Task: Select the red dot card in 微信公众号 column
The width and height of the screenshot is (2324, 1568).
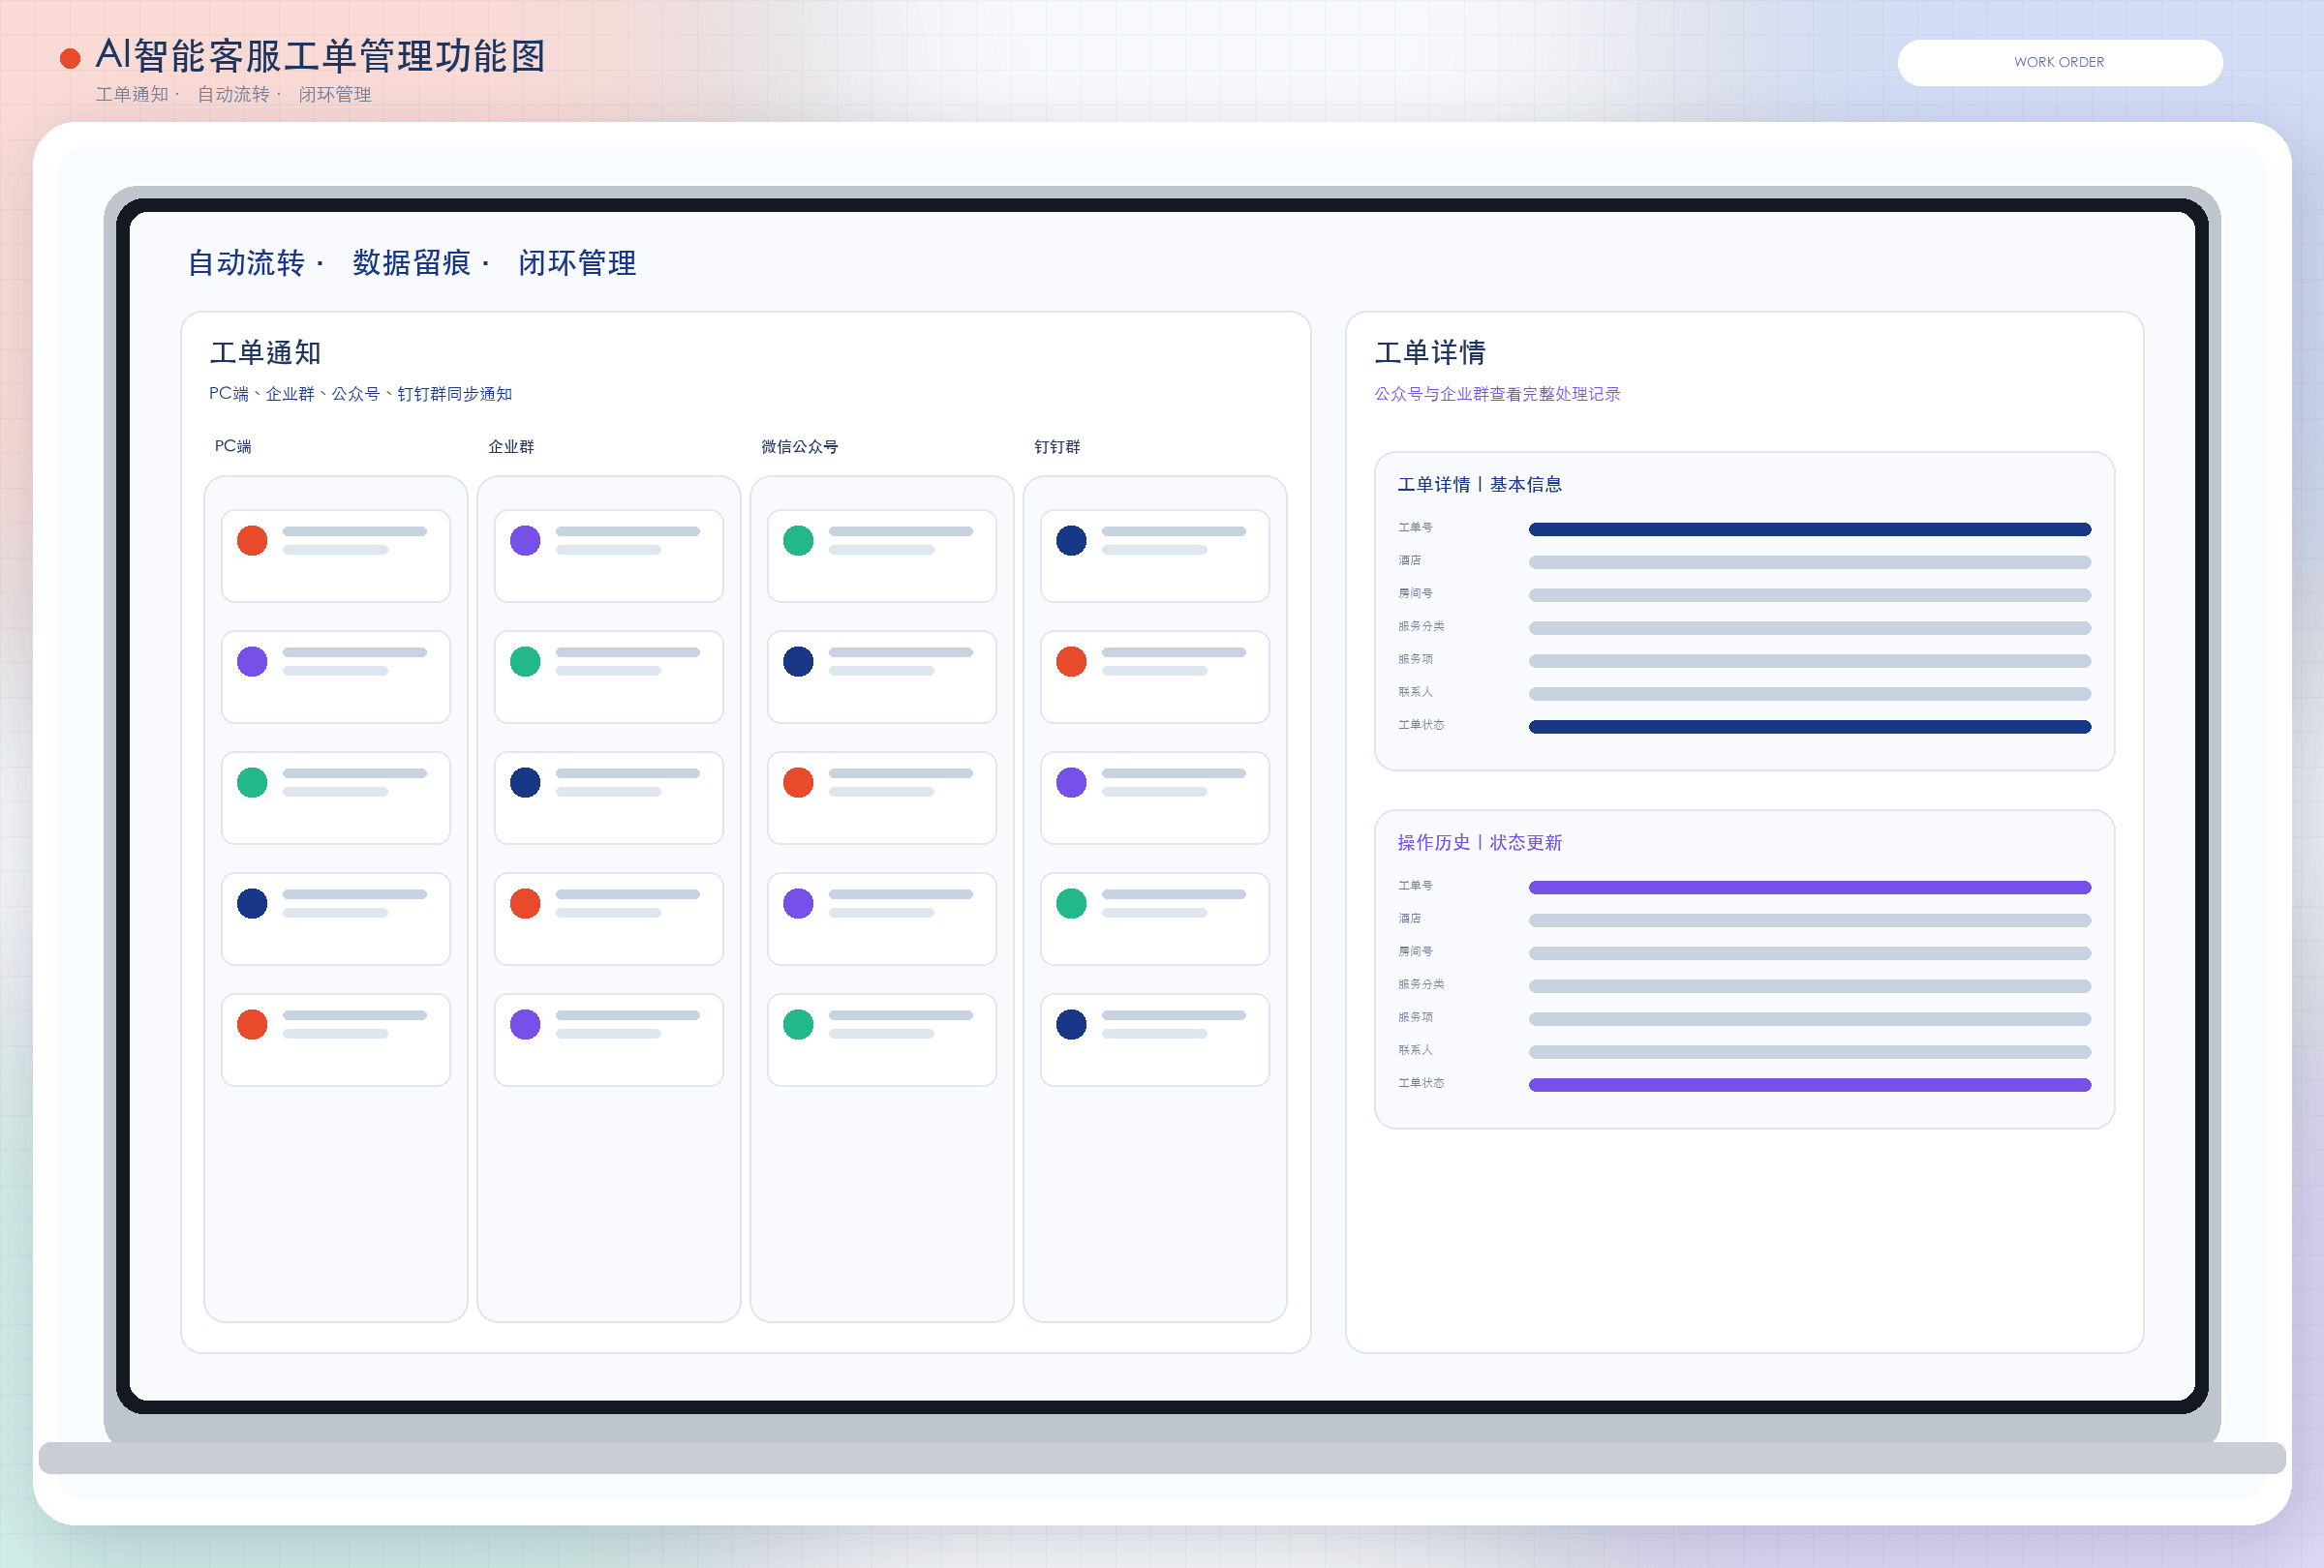Action: (x=881, y=798)
